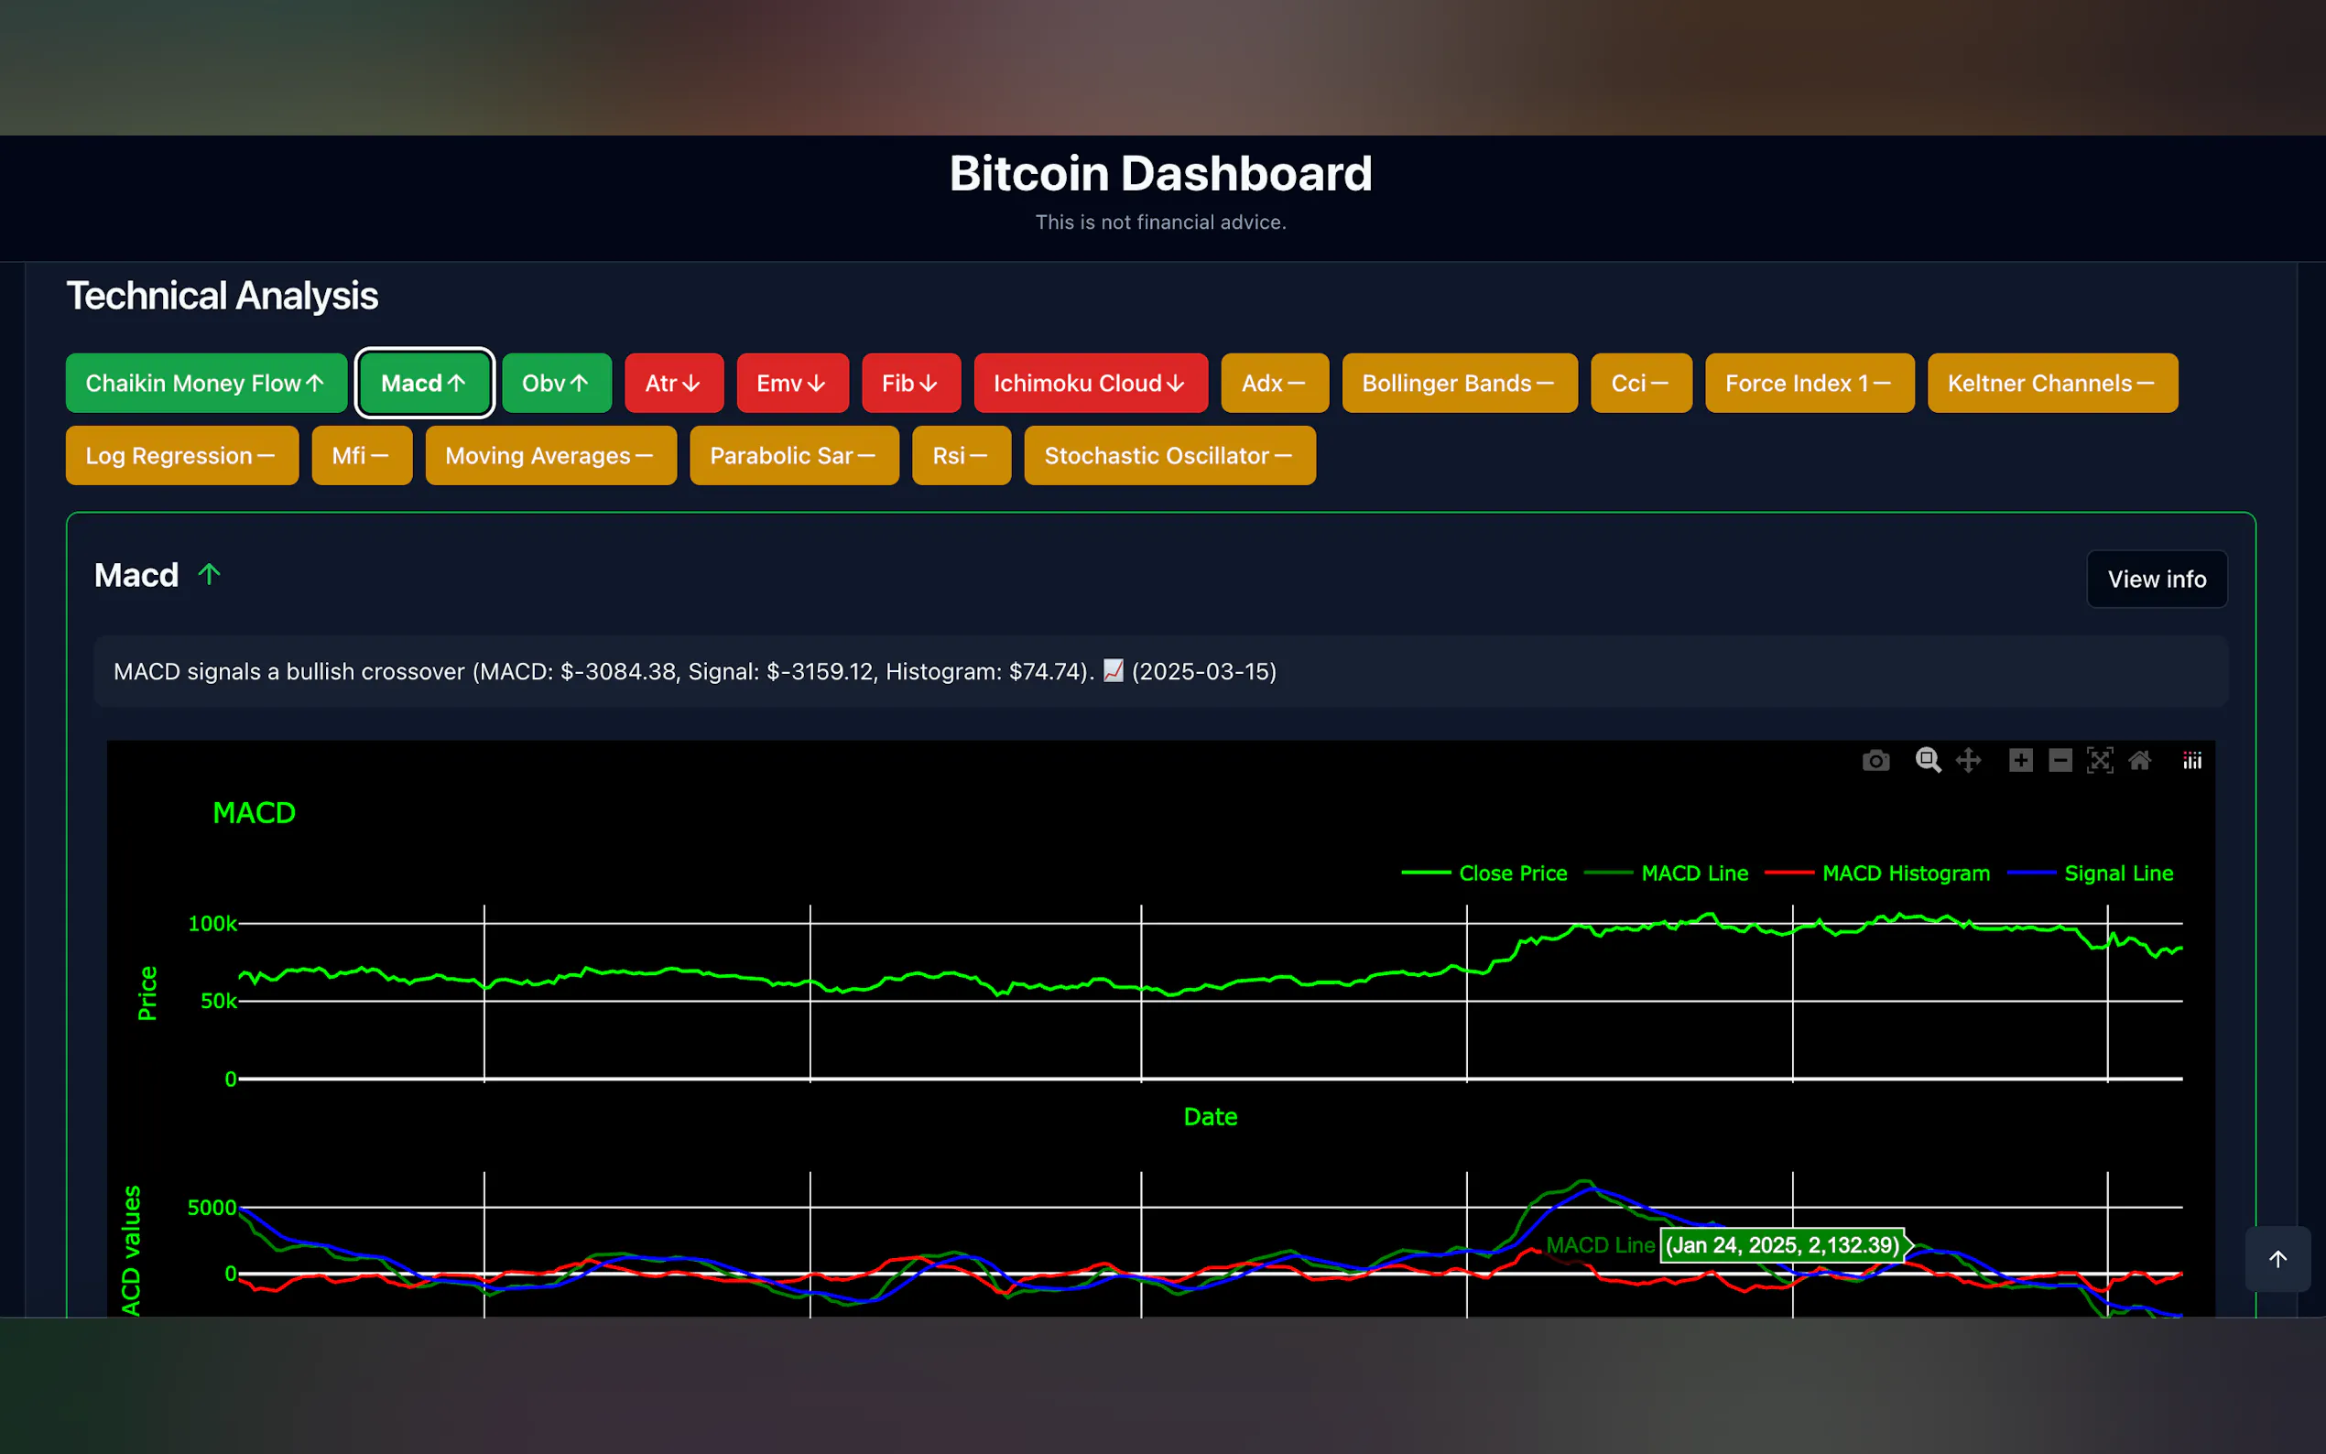Click the Obv indicator button
This screenshot has height=1454, width=2326.
click(556, 383)
